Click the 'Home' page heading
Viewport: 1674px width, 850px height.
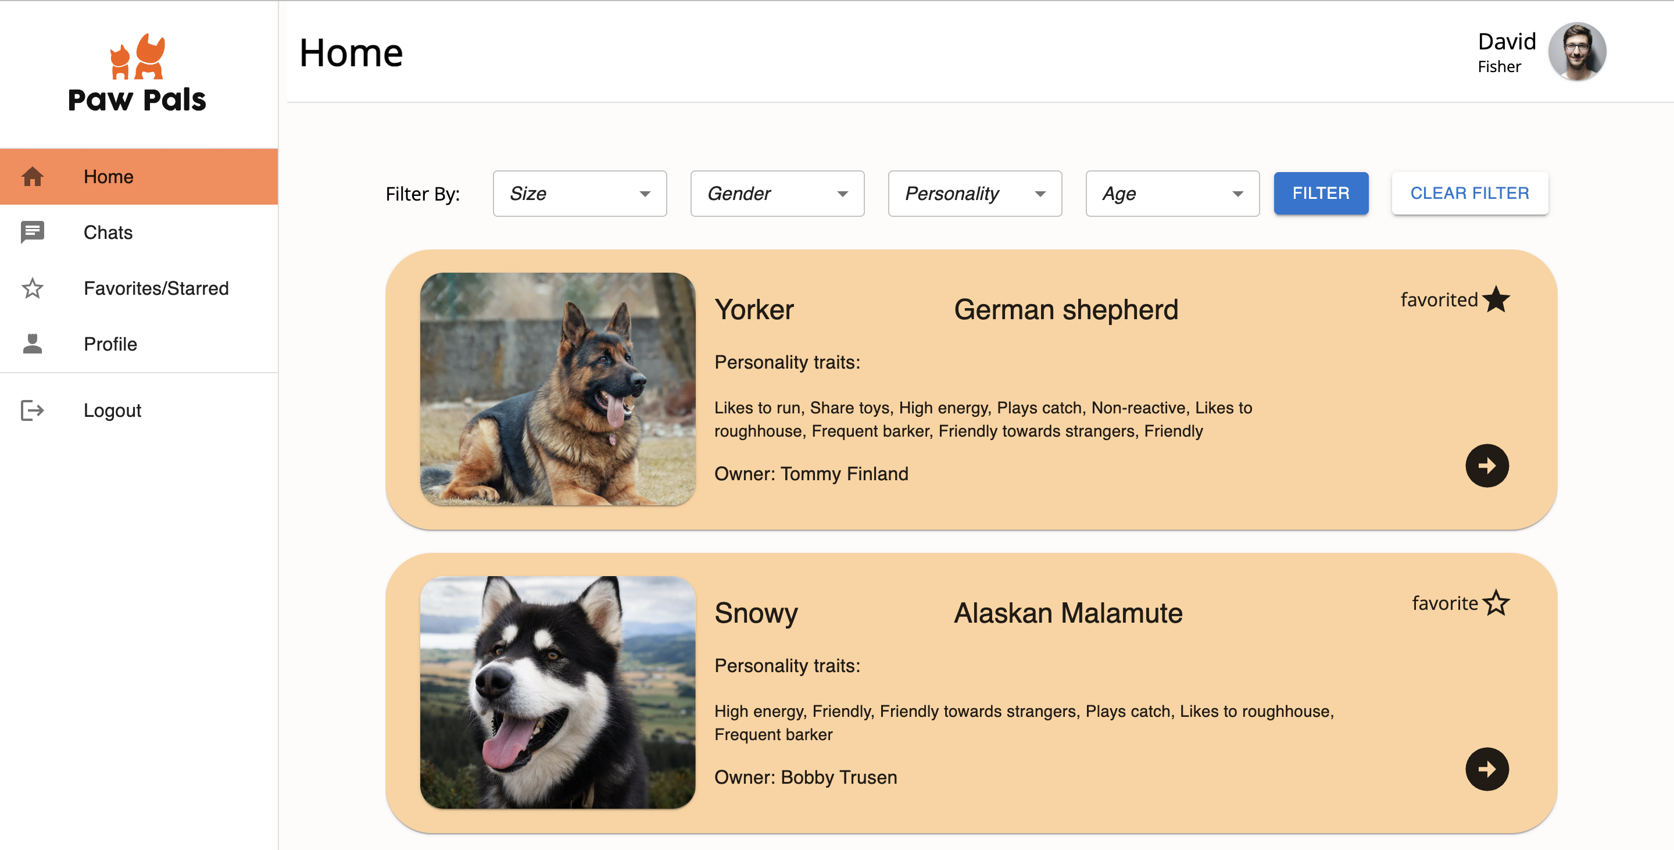pyautogui.click(x=351, y=53)
